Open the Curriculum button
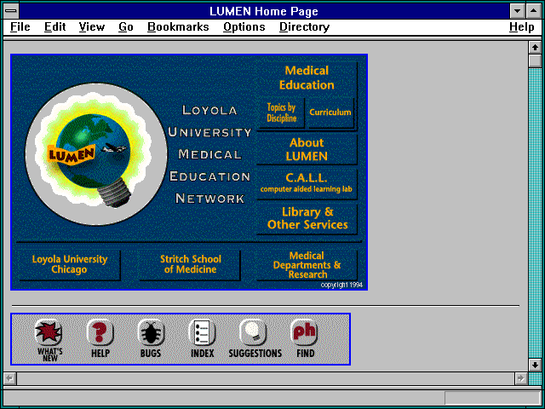545x409 pixels. tap(330, 112)
